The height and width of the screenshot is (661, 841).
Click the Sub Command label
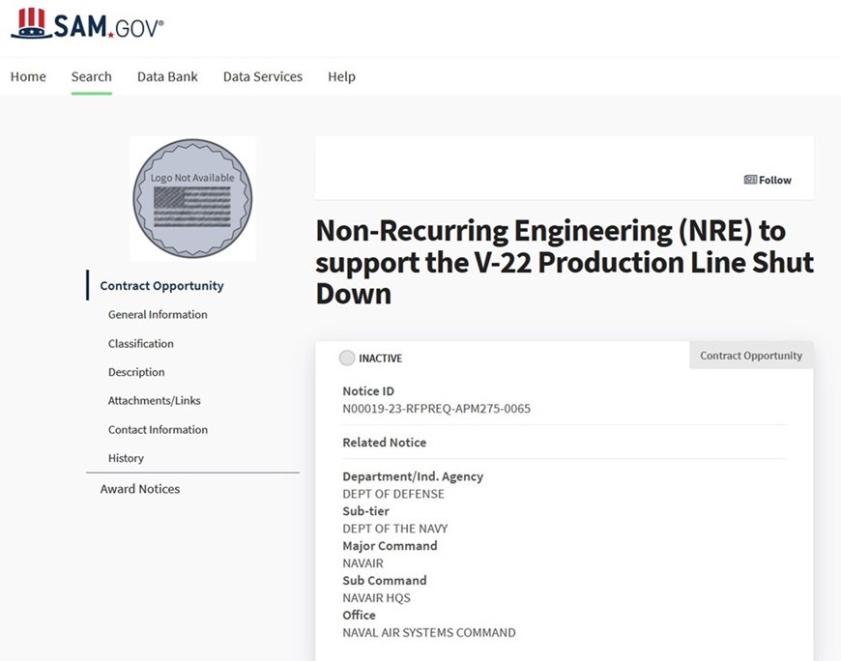pyautogui.click(x=385, y=581)
